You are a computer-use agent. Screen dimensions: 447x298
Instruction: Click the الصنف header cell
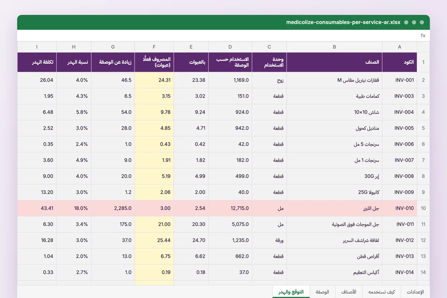coord(335,62)
